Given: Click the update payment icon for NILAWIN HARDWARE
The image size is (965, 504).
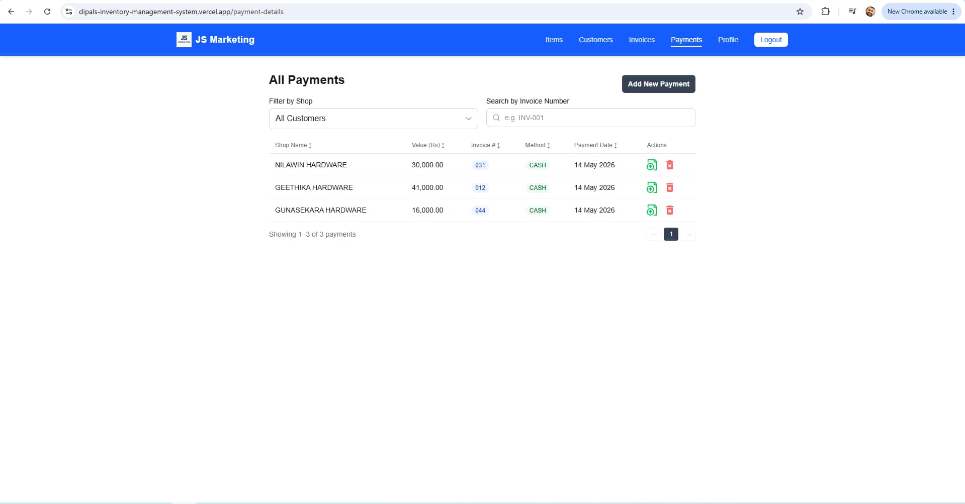Looking at the screenshot, I should tap(652, 165).
